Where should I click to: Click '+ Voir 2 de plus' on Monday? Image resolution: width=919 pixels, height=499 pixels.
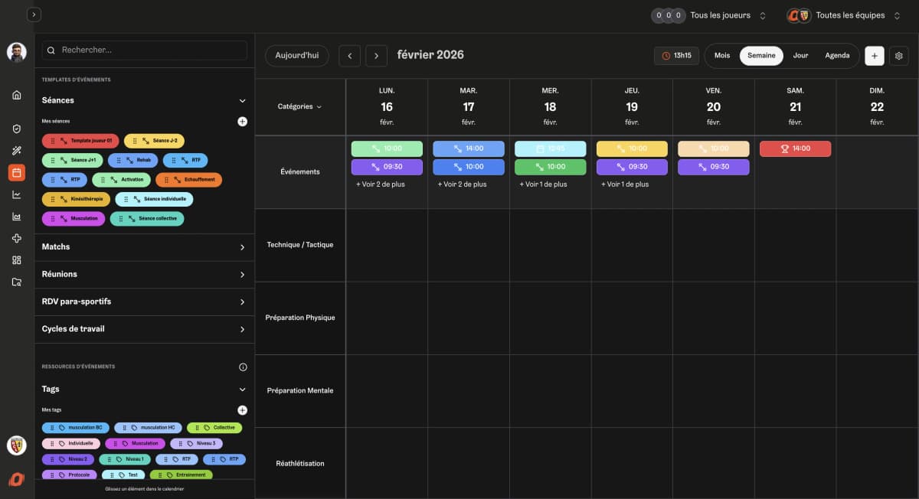click(380, 184)
